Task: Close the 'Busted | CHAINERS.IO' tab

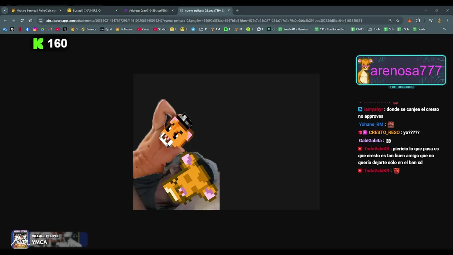Action: pos(116,11)
